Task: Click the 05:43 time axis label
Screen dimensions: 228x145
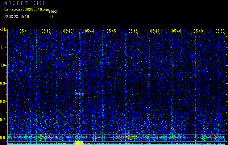Action: 68,31
